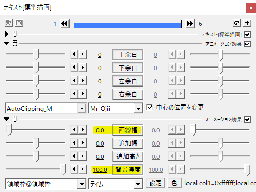This screenshot has height=192, width=256.
Task: Click the left slider thumb for 背景濃度
Action: (x=63, y=170)
